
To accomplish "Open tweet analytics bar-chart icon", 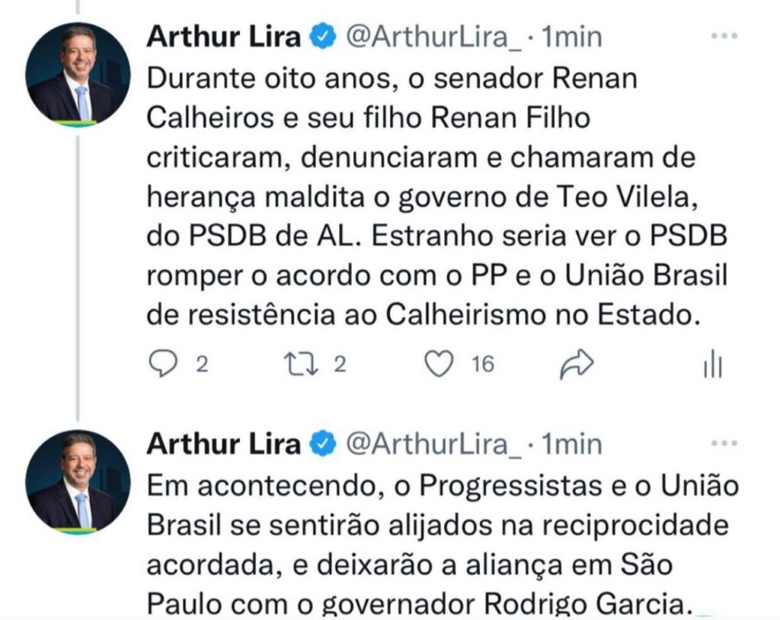I will (712, 366).
